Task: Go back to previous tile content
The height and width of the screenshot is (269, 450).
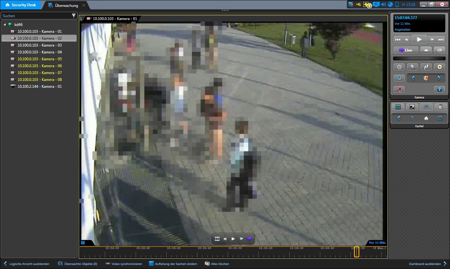Action: pyautogui.click(x=398, y=118)
